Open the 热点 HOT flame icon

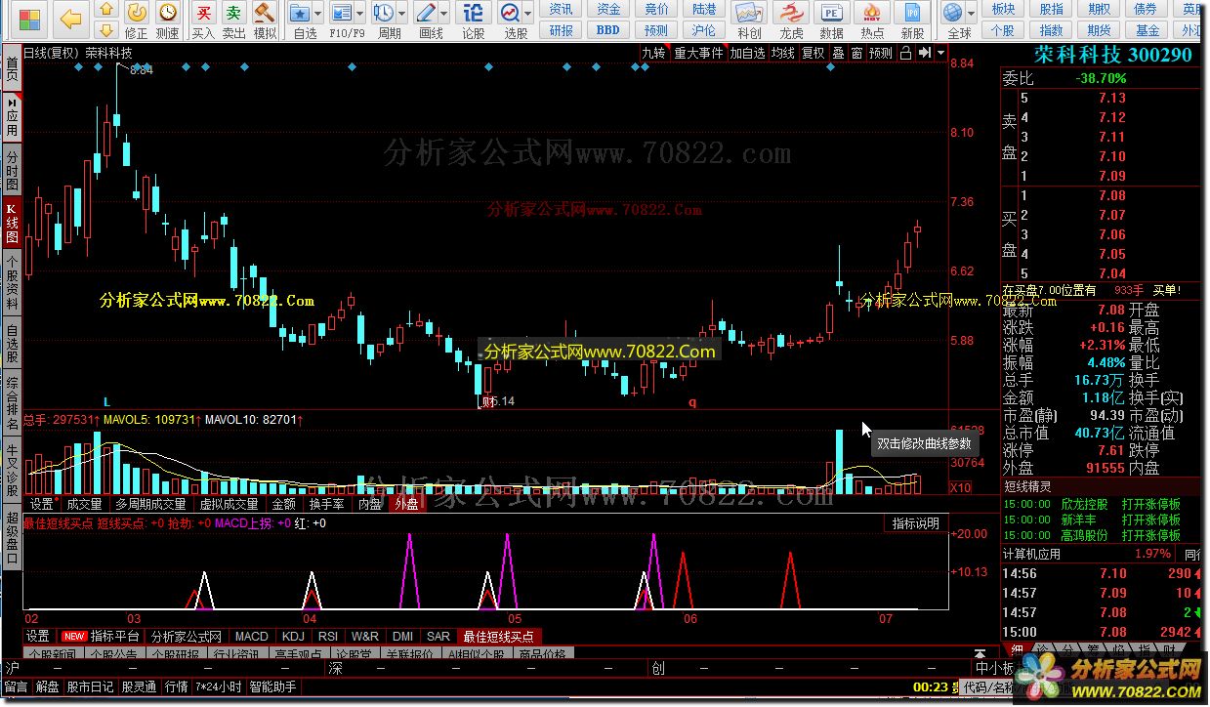pyautogui.click(x=873, y=13)
